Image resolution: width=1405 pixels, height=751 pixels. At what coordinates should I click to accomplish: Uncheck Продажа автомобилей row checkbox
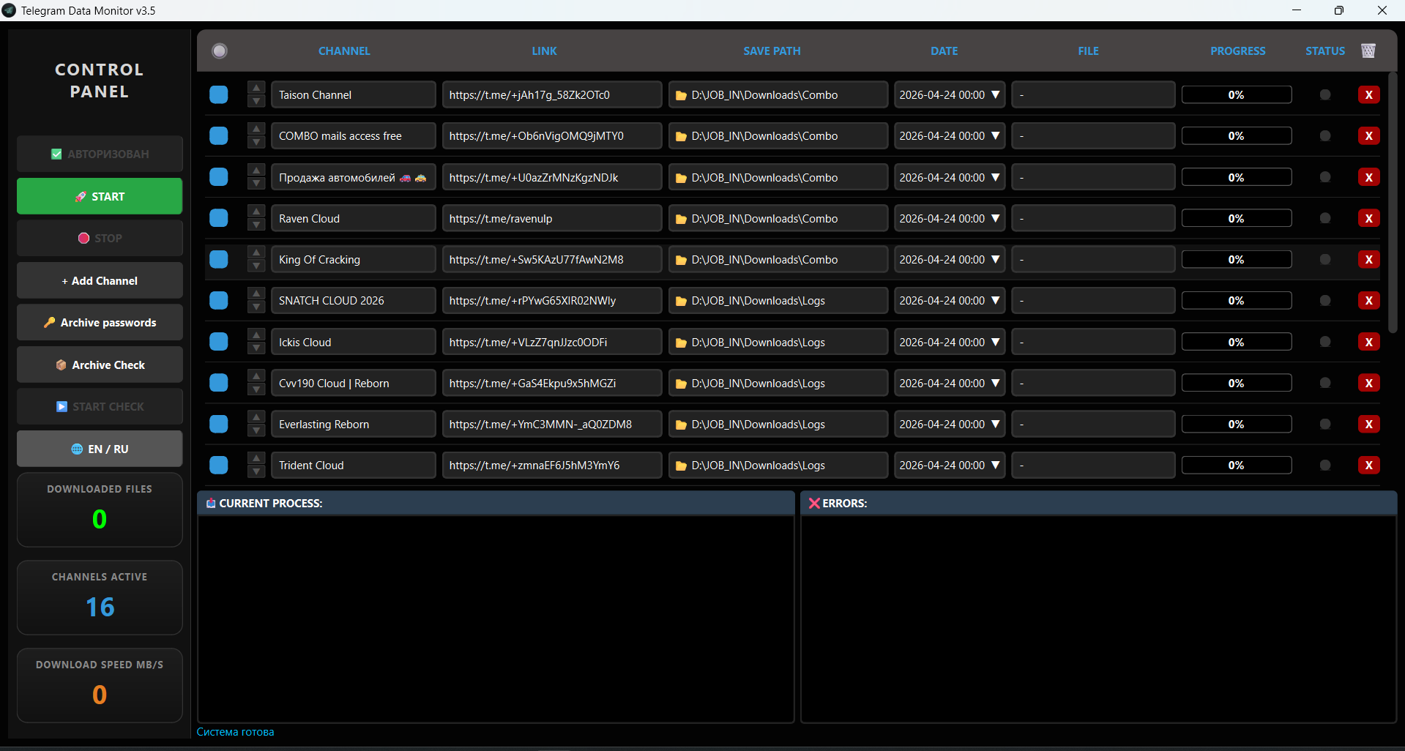[218, 177]
